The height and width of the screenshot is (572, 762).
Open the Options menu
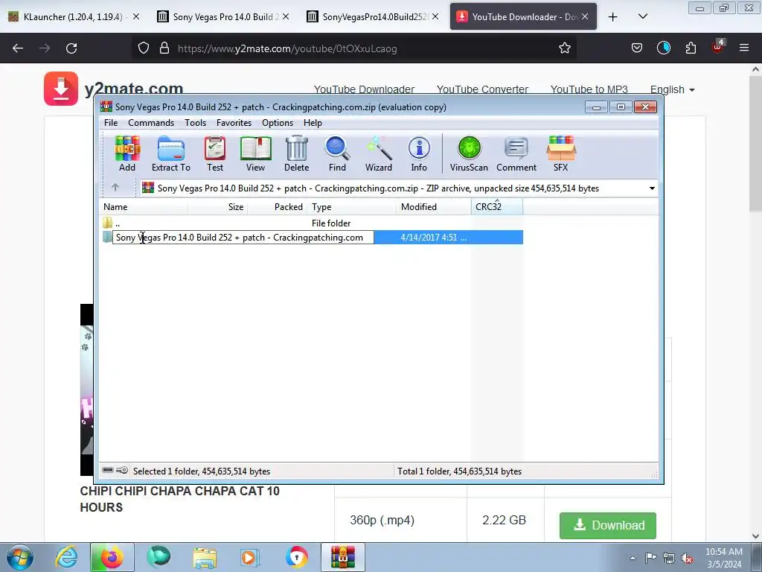(x=278, y=123)
